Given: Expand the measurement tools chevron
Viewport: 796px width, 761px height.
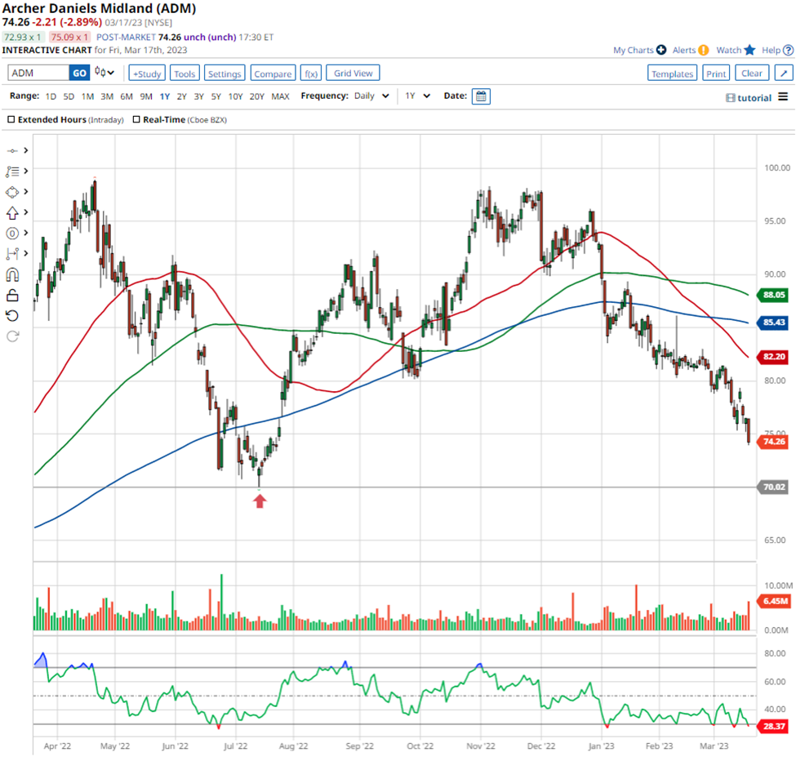Looking at the screenshot, I should 26,253.
